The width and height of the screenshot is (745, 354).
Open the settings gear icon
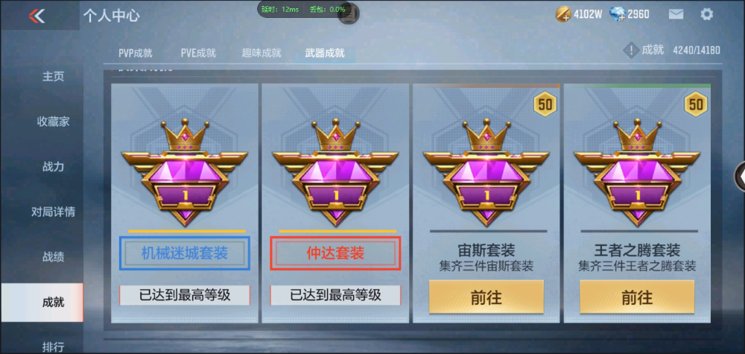coord(706,14)
